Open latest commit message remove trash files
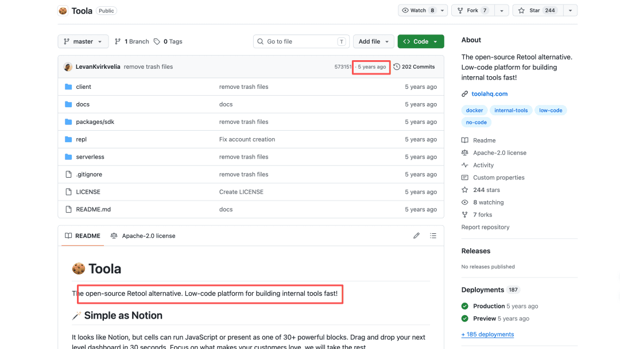620x349 pixels. point(148,66)
